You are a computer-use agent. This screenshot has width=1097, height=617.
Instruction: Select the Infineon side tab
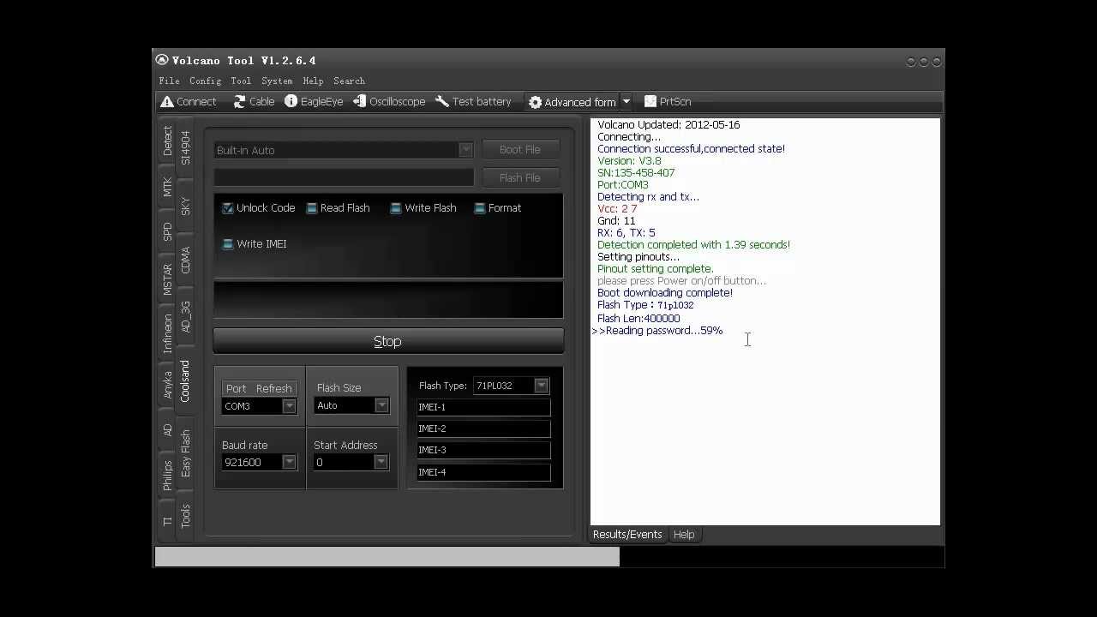tap(167, 334)
